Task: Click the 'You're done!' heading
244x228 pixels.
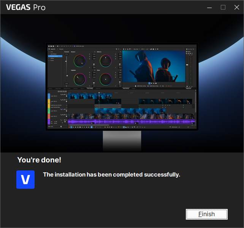Action: [39, 160]
